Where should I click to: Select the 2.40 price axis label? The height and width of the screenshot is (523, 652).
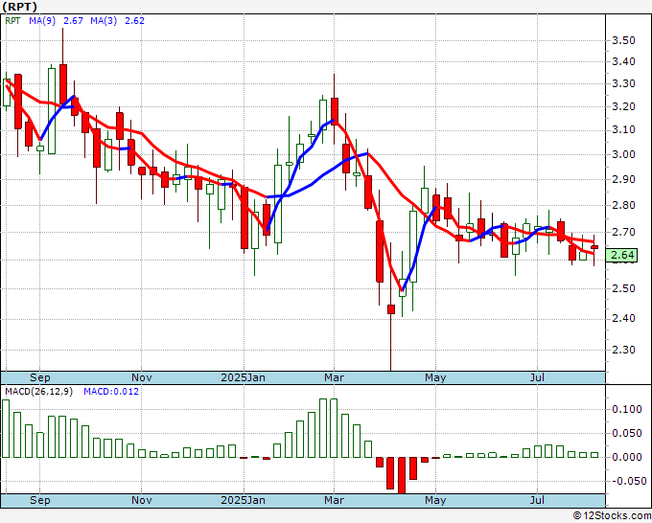(624, 319)
